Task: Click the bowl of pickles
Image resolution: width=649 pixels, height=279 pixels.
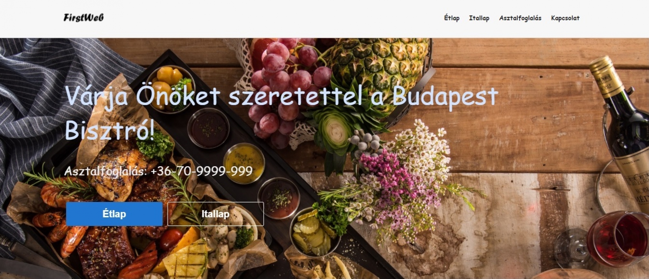Action: coord(314,233)
